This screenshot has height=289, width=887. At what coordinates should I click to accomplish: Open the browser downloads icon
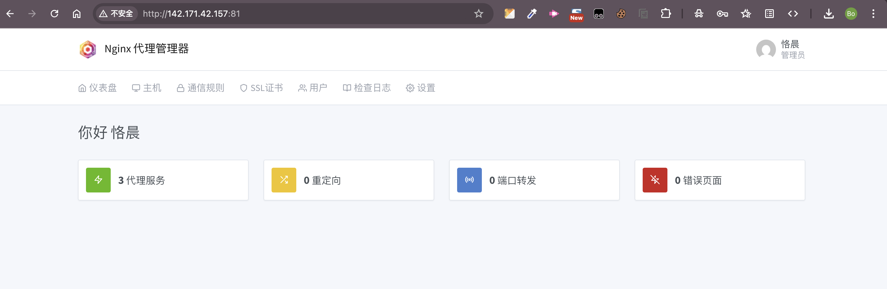click(x=829, y=14)
